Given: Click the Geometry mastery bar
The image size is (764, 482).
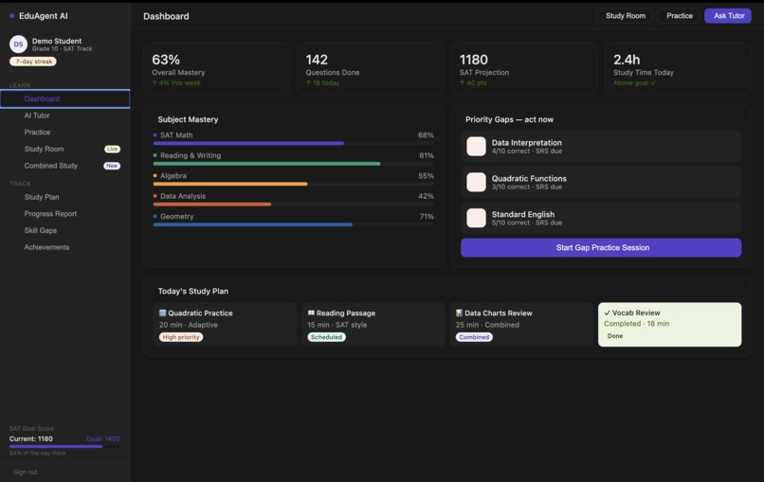Looking at the screenshot, I should coord(293,225).
